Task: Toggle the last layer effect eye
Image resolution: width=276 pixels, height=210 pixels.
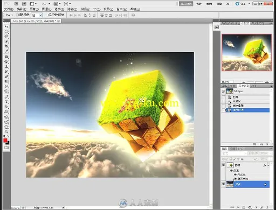Action: (x=235, y=179)
